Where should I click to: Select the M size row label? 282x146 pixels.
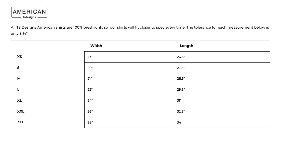click(x=19, y=79)
